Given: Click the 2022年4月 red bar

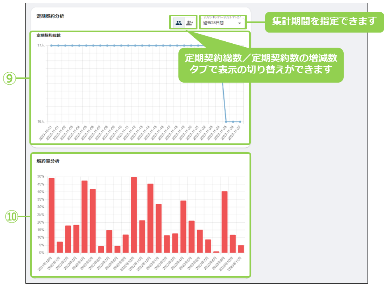Looking at the screenshot, I should tap(84, 216).
